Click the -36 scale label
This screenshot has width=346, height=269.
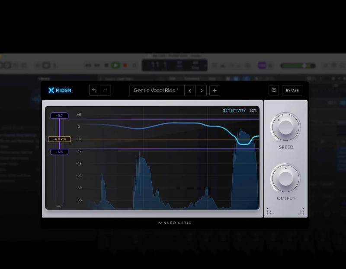79,200
